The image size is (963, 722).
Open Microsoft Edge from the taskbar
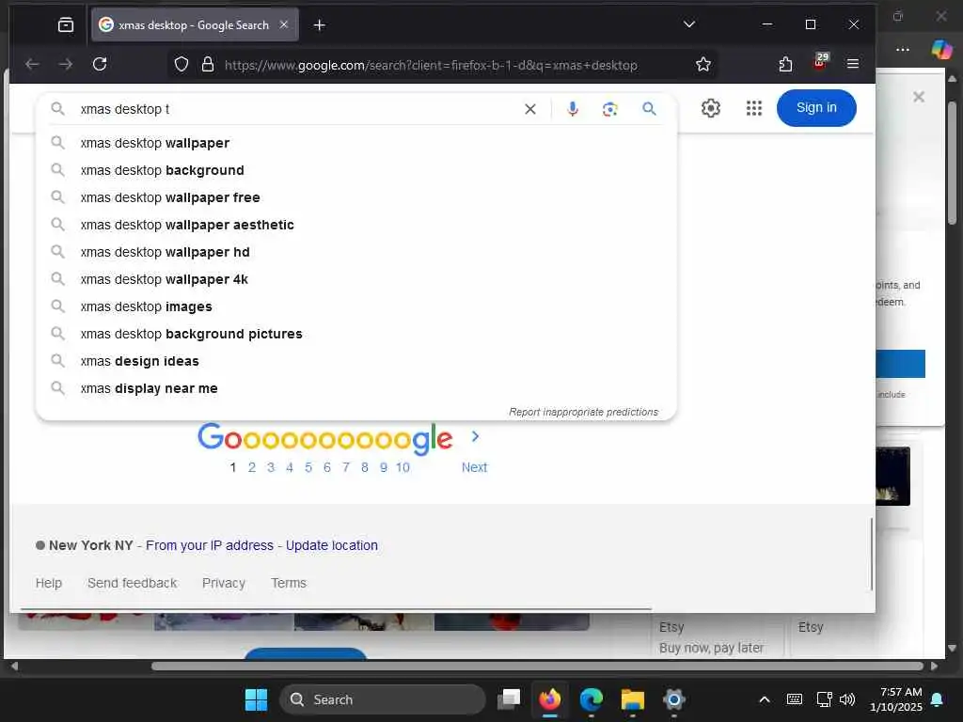coord(592,699)
